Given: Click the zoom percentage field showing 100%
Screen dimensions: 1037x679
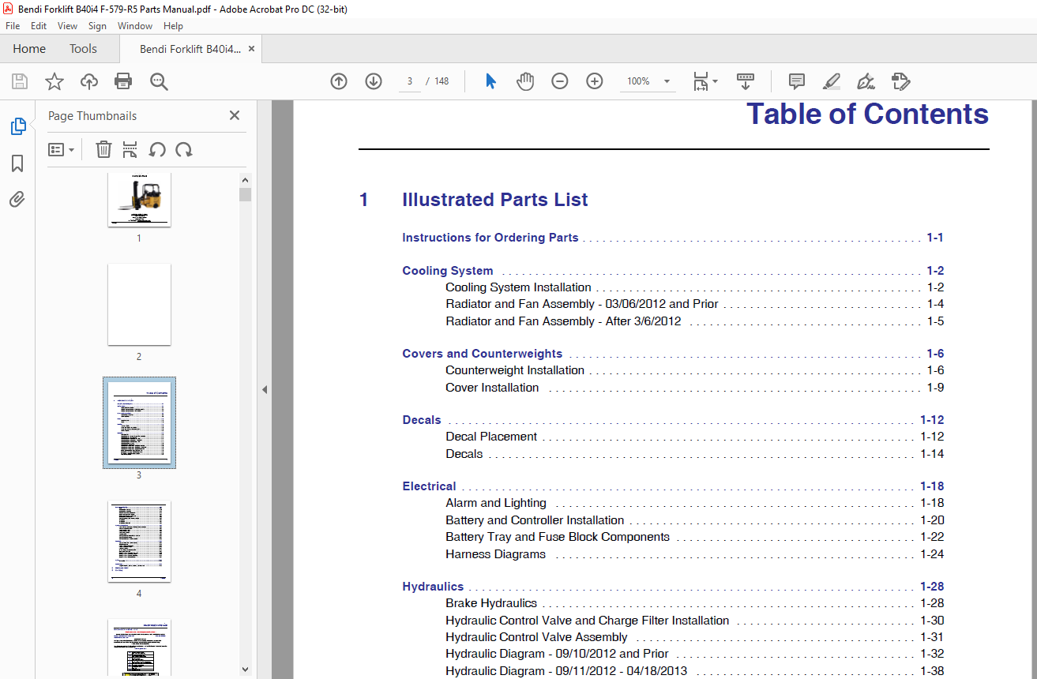Looking at the screenshot, I should [638, 81].
